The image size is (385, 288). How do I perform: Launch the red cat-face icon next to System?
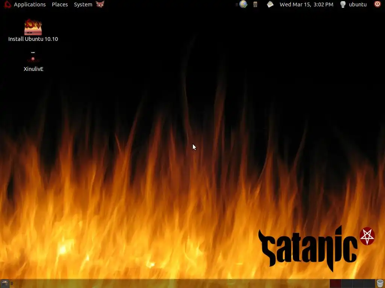[x=100, y=4]
